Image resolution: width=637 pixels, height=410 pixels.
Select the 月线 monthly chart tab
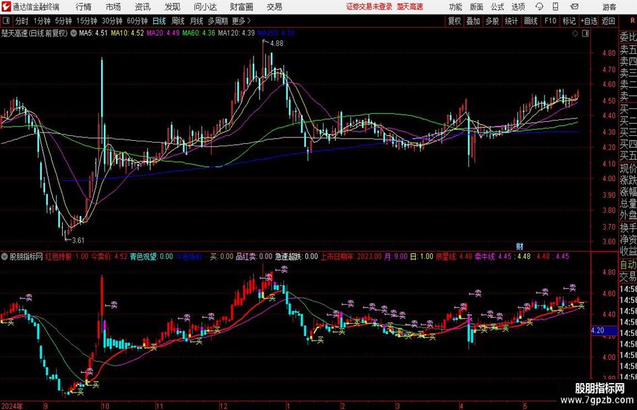pyautogui.click(x=197, y=21)
